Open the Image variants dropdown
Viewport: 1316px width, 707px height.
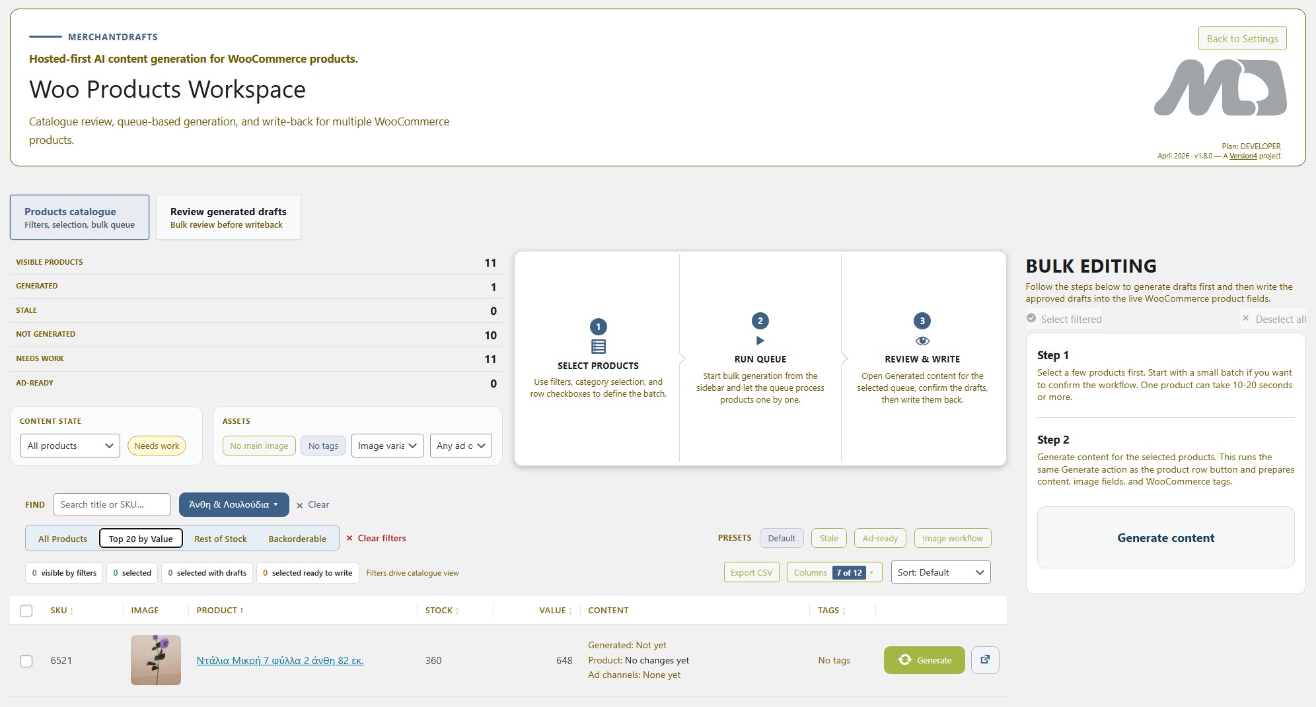pos(387,446)
